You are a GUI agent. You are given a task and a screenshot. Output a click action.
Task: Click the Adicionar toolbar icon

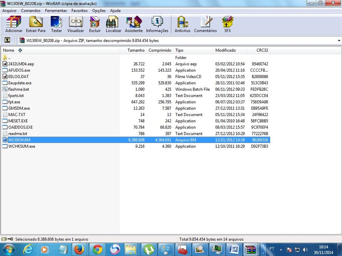click(x=14, y=24)
